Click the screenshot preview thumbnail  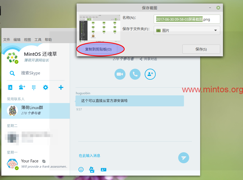[x=100, y=28]
